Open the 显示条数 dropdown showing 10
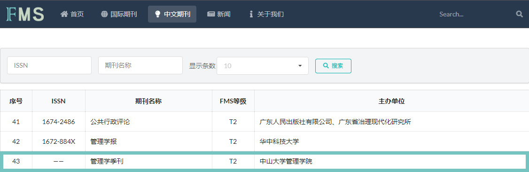The width and height of the screenshot is (529, 172). [x=263, y=66]
